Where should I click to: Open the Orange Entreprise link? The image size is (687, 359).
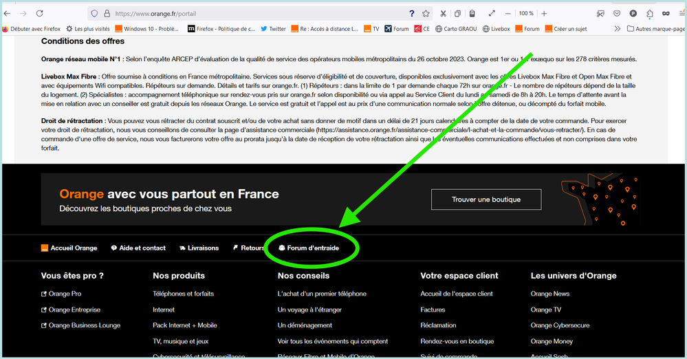[x=71, y=309]
